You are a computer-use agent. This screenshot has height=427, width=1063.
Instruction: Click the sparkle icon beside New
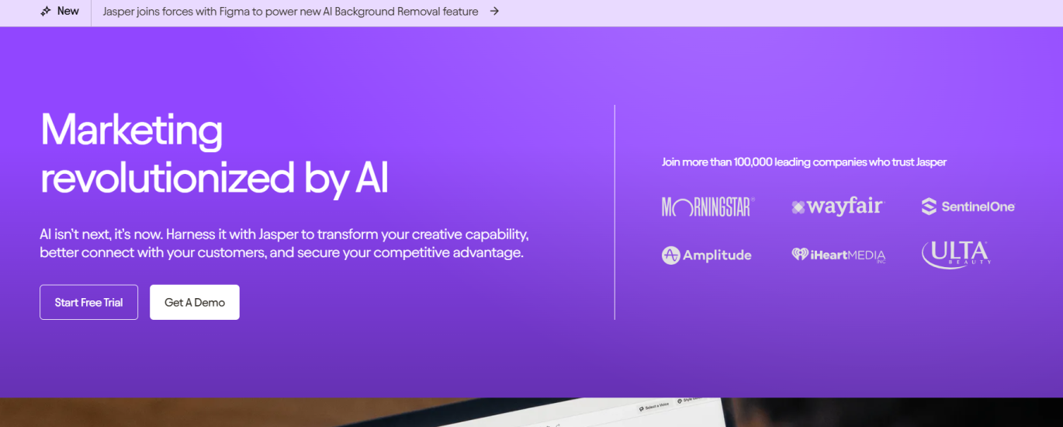pos(46,12)
